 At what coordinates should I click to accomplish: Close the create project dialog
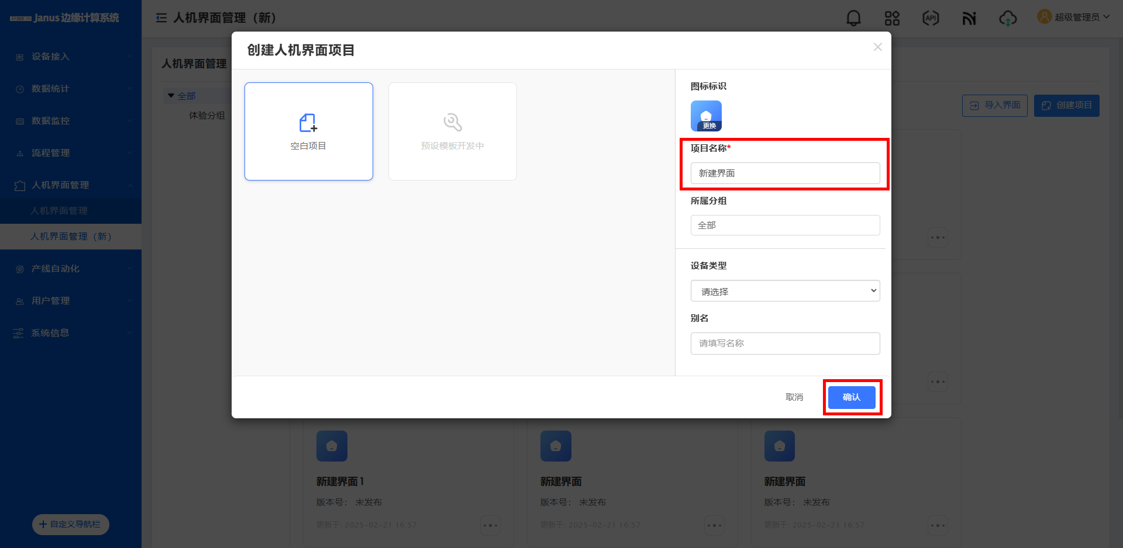(877, 47)
